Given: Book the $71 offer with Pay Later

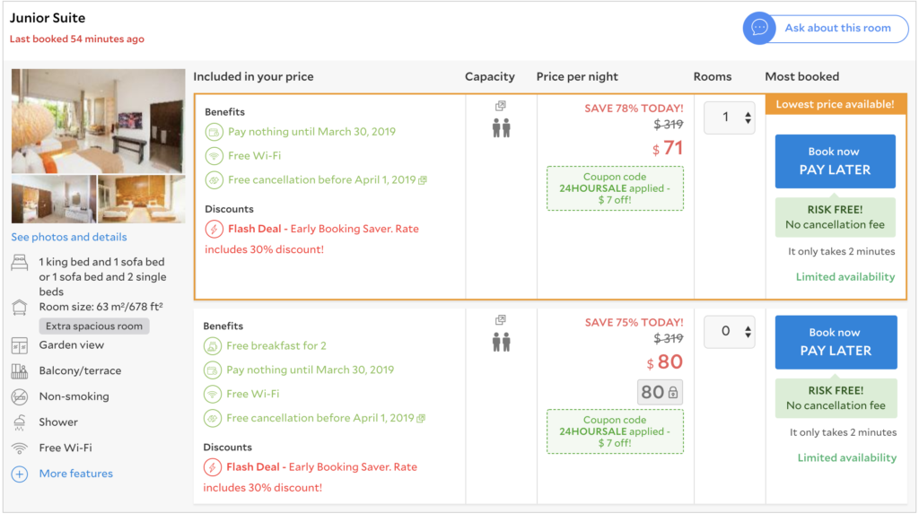Looking at the screenshot, I should coord(835,161).
